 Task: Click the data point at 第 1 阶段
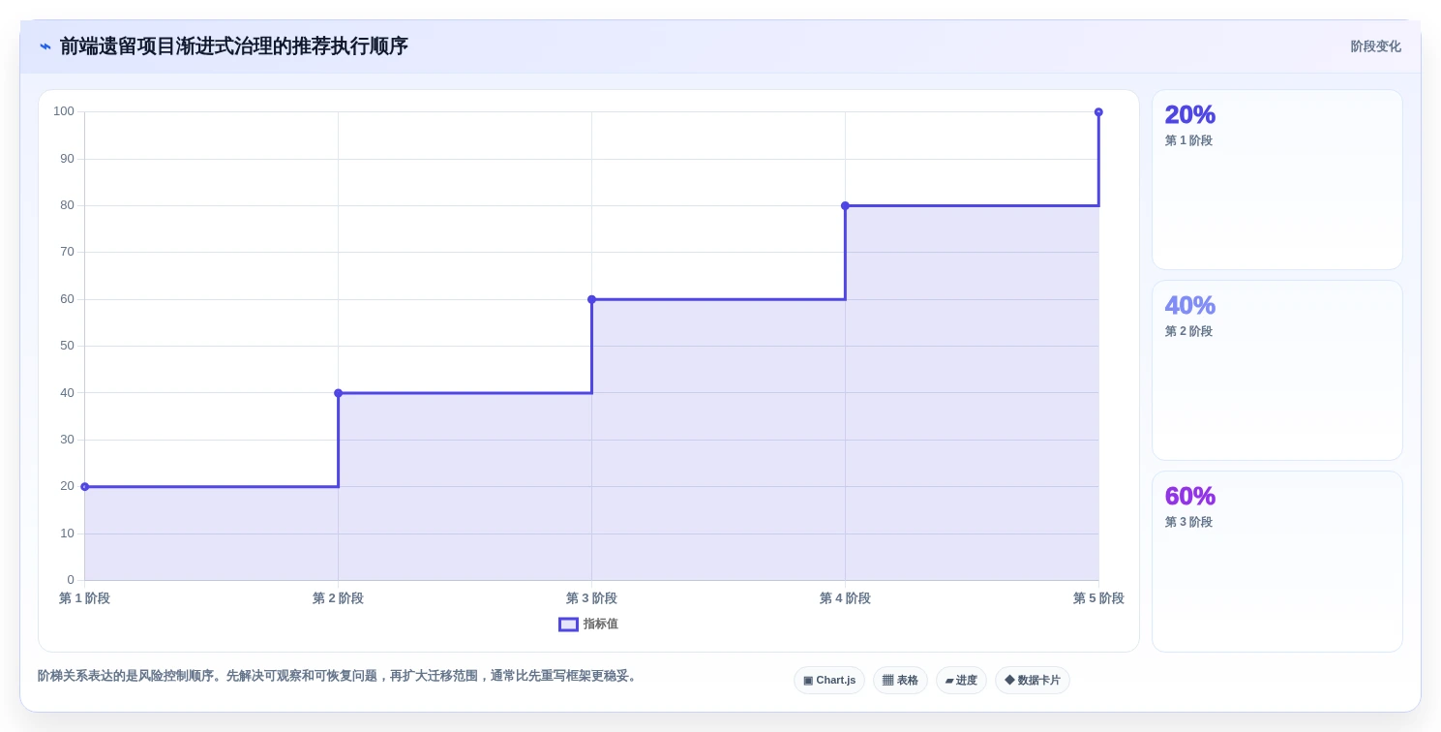tap(84, 487)
